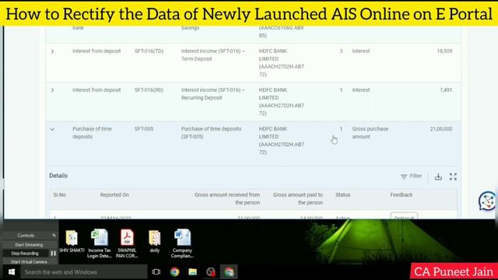Open the Filter option in Details

412,177
